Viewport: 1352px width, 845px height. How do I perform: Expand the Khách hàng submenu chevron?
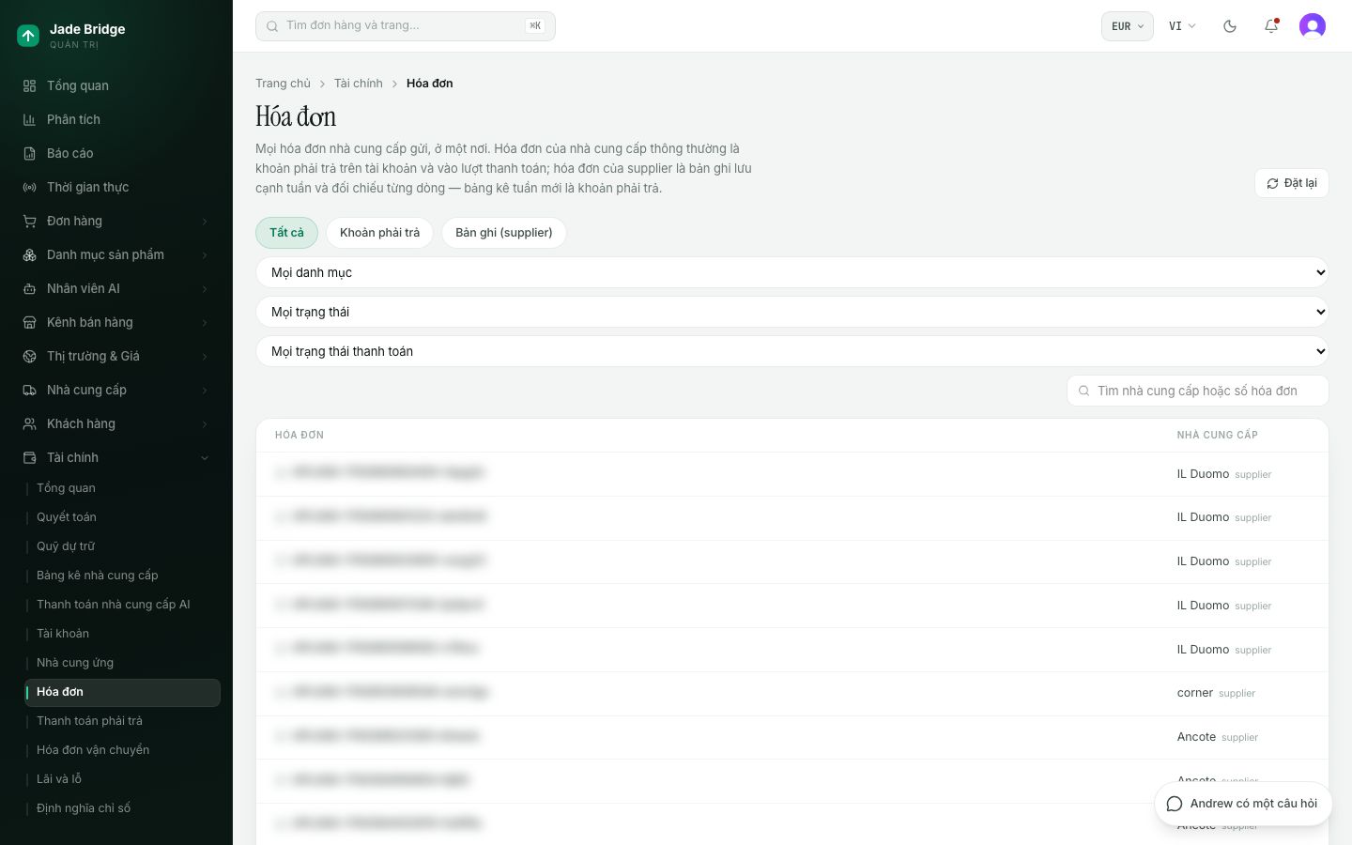click(x=205, y=424)
